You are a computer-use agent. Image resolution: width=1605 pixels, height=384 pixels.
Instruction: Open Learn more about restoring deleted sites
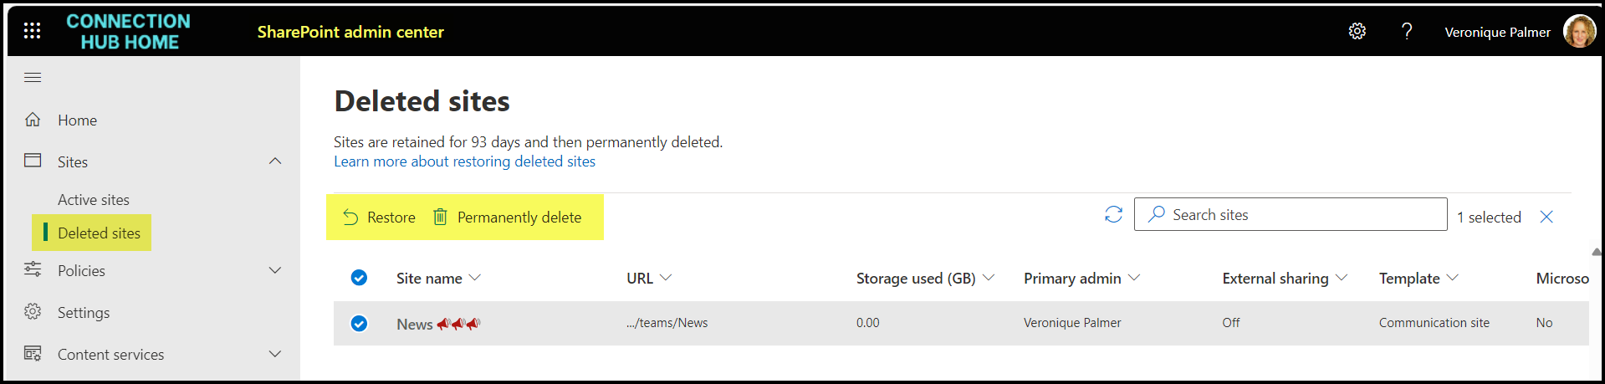[464, 161]
